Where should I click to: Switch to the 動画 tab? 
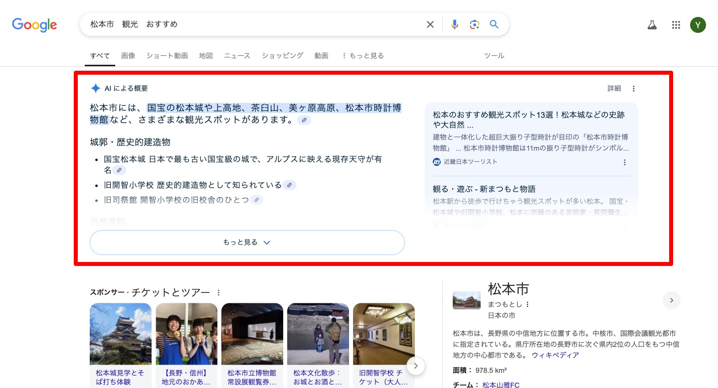point(322,56)
